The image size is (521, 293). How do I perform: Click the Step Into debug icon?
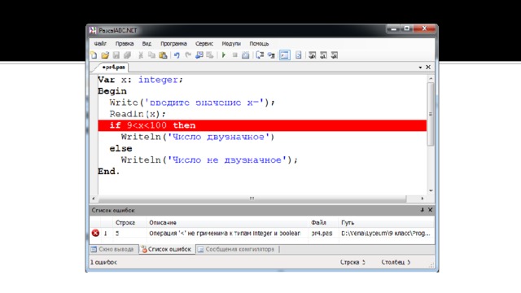[x=271, y=55]
